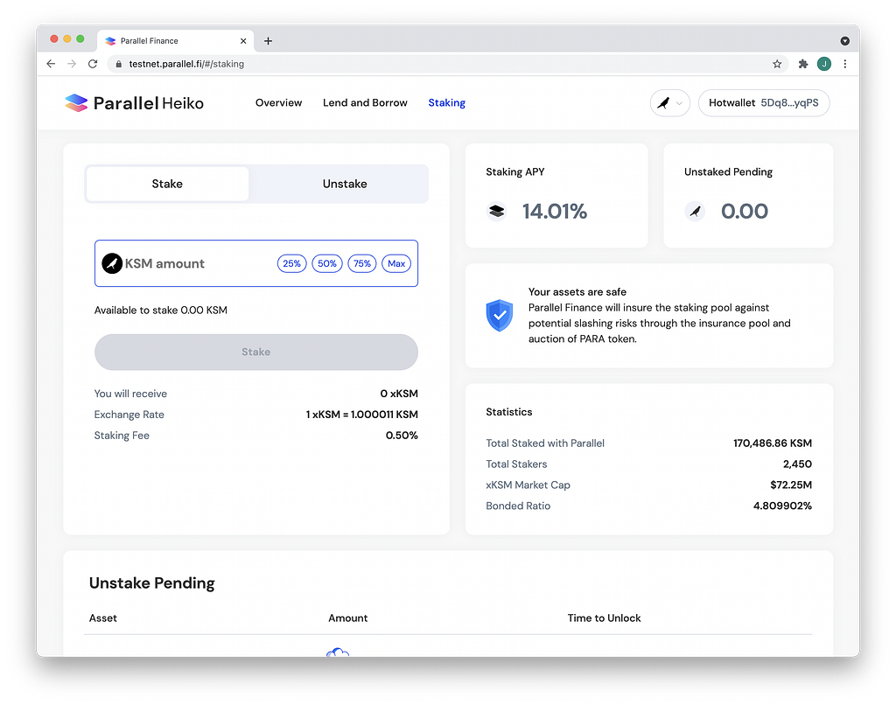Reload the page
Image resolution: width=896 pixels, height=705 pixels.
pyautogui.click(x=93, y=64)
